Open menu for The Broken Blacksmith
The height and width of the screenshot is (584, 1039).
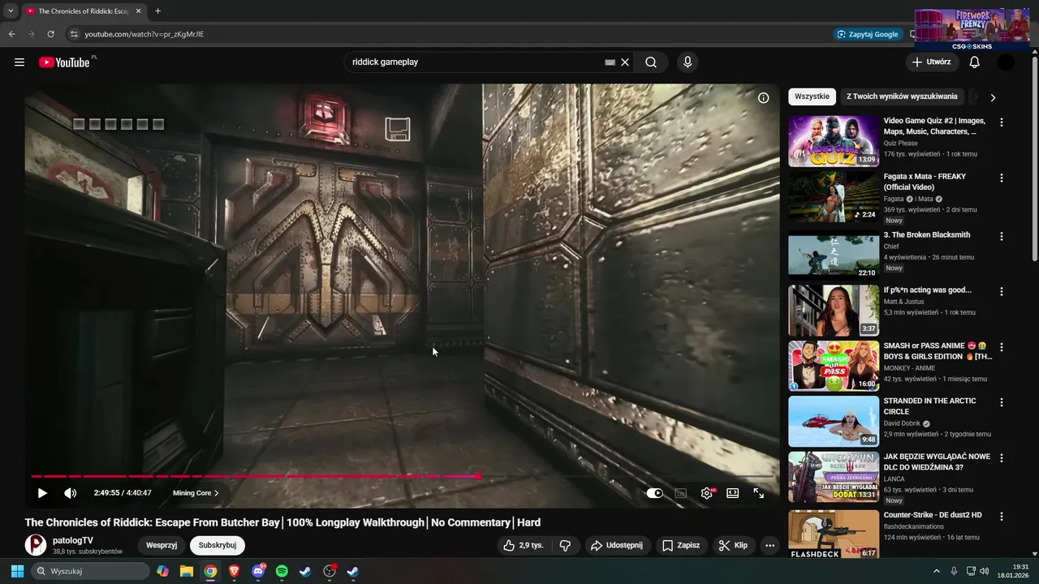click(x=1001, y=236)
